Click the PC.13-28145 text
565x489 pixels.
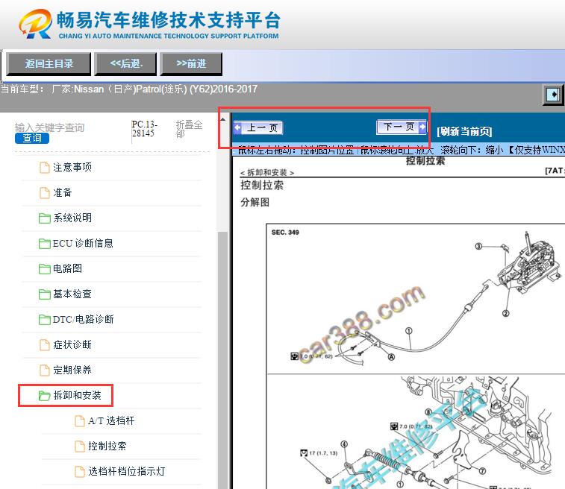pos(144,129)
